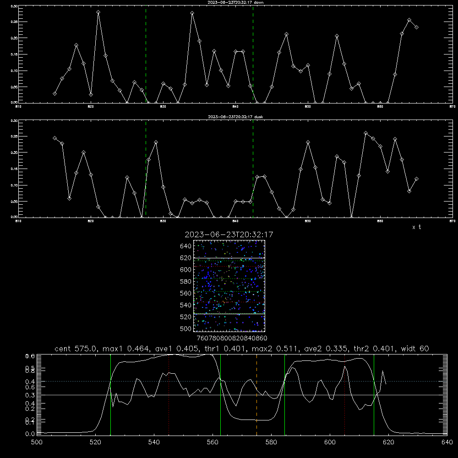Click the solid horizontal line at 0.3 in the bottom plot

click(x=242, y=395)
